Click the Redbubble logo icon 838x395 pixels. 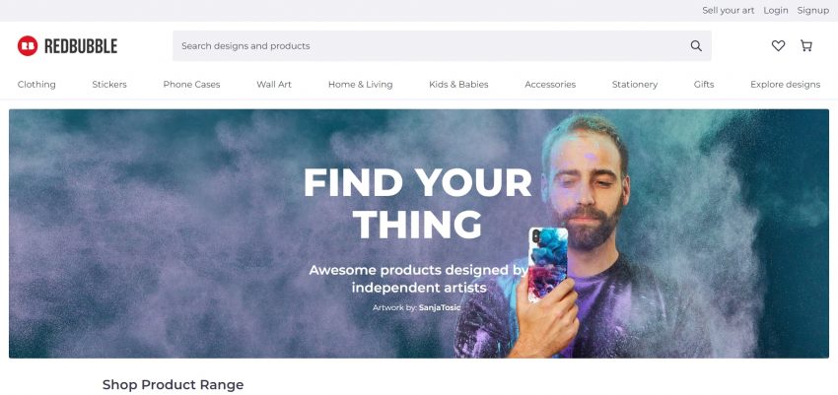[x=28, y=46]
